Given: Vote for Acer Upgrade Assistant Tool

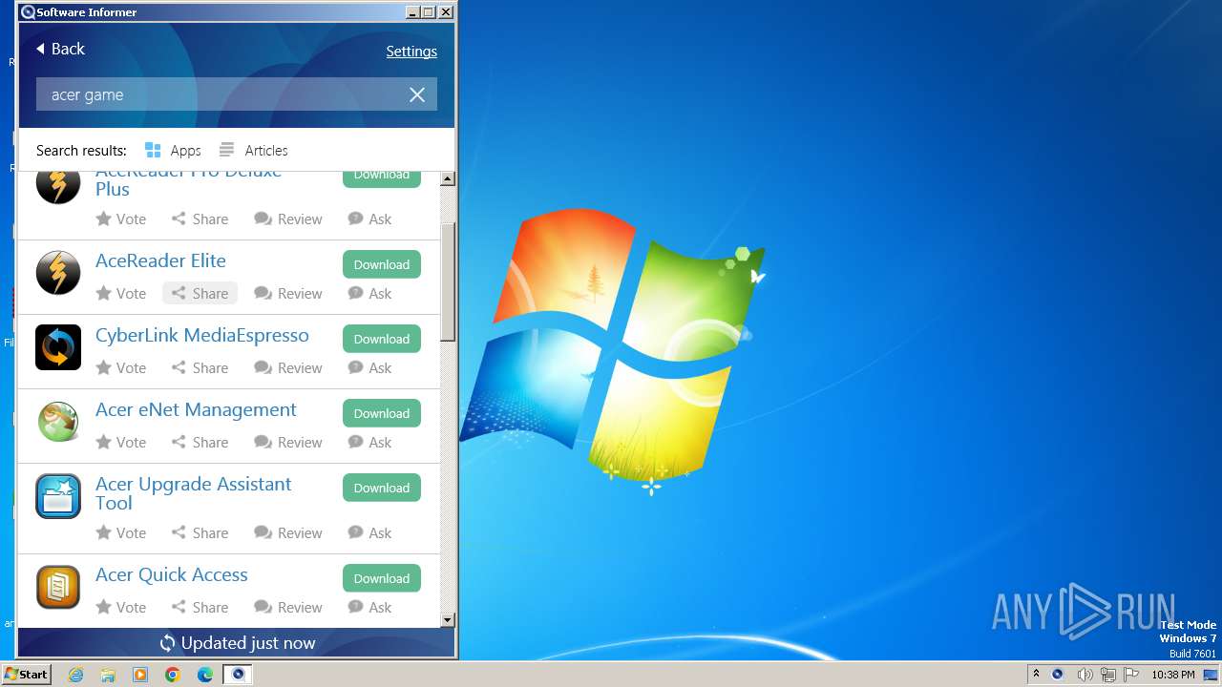Looking at the screenshot, I should point(121,533).
